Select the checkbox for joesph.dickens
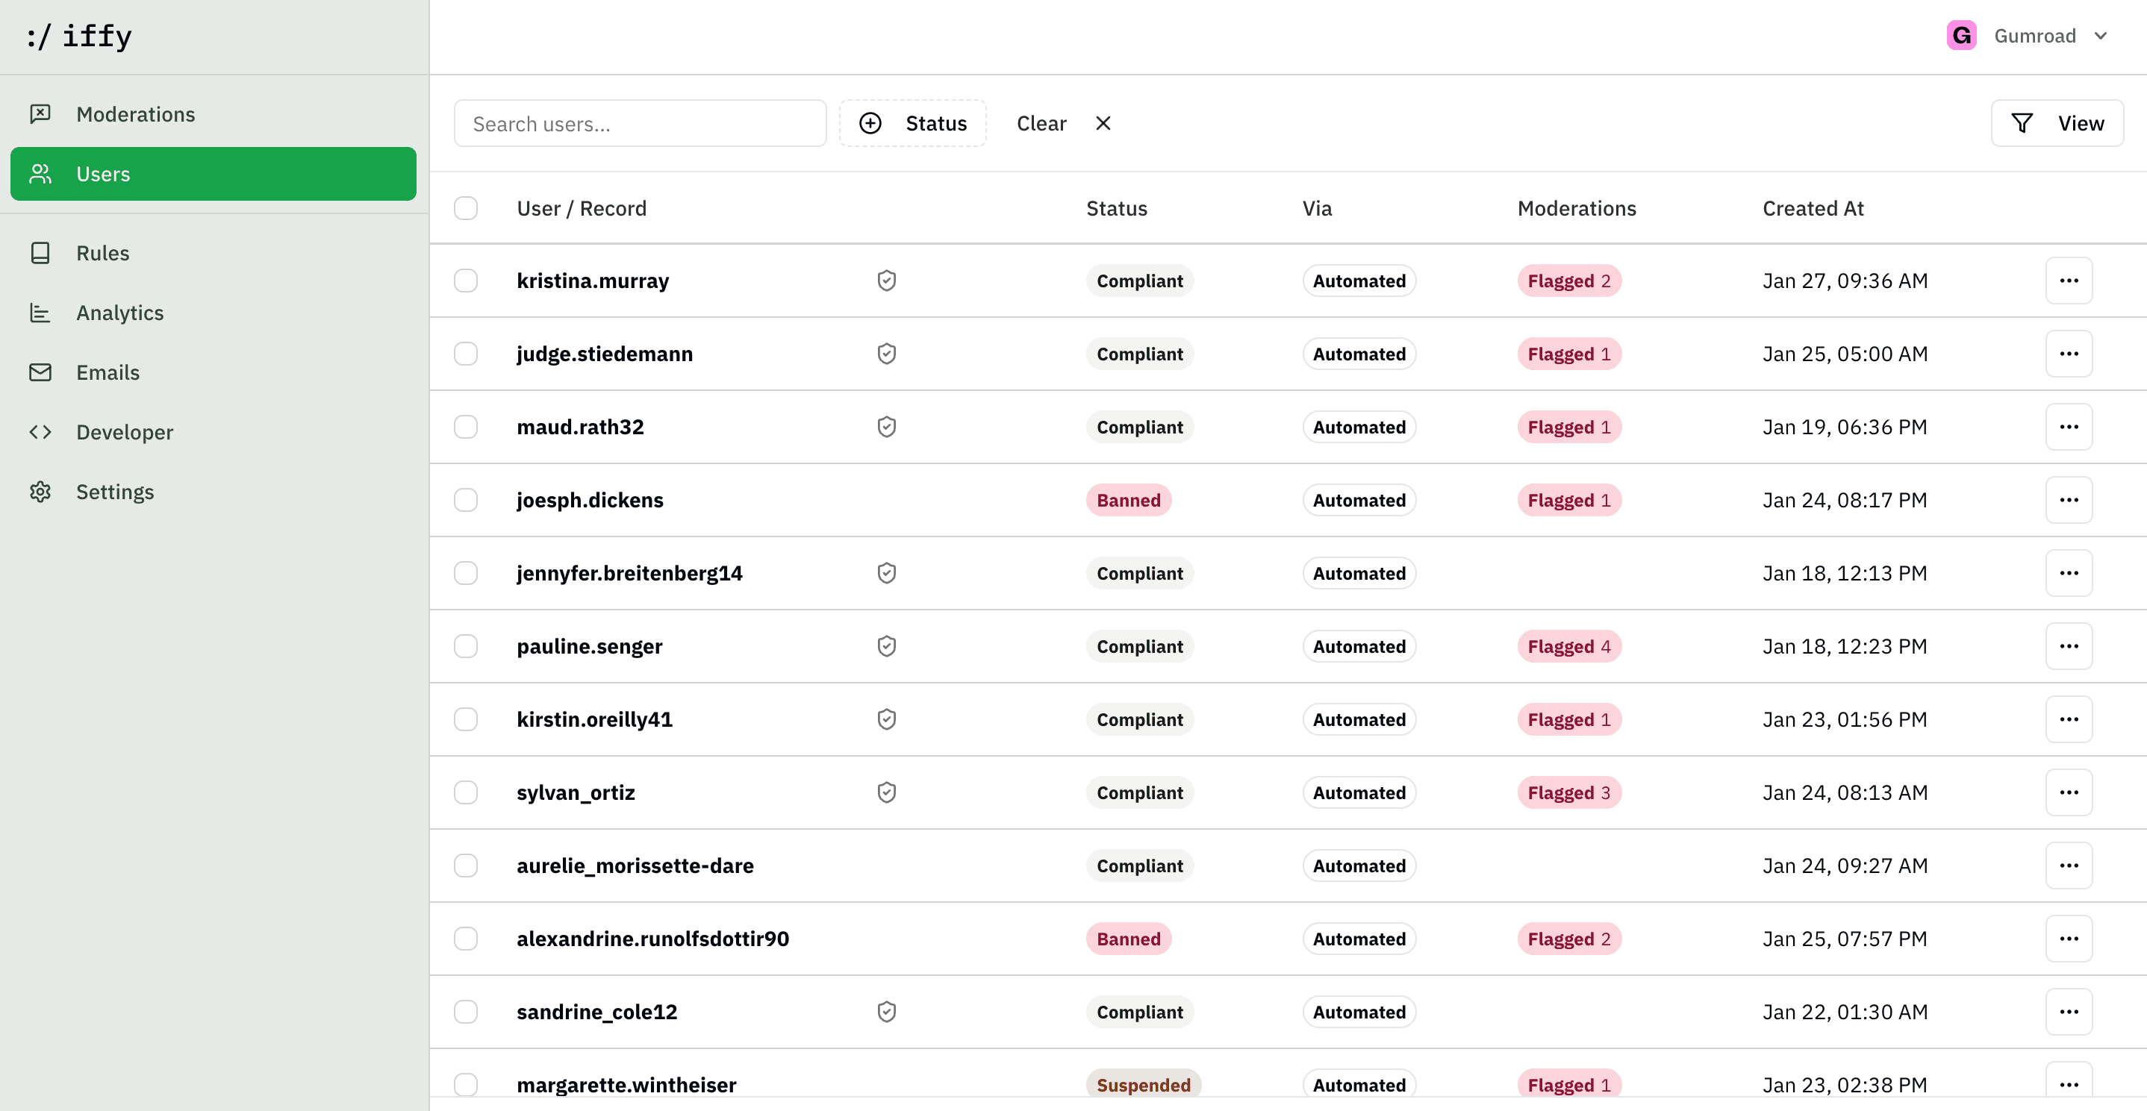The height and width of the screenshot is (1111, 2147). pyautogui.click(x=466, y=500)
